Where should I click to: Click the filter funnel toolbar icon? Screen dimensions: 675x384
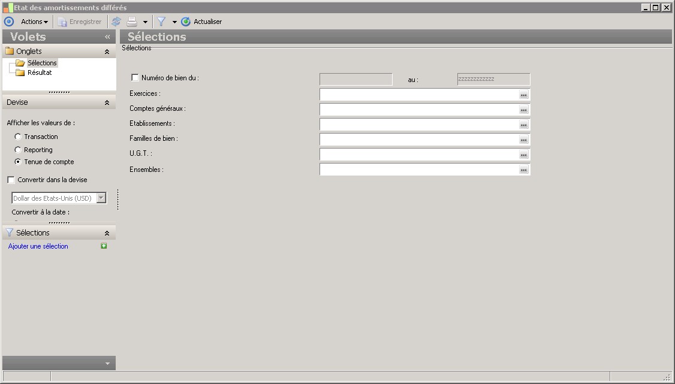pos(161,22)
